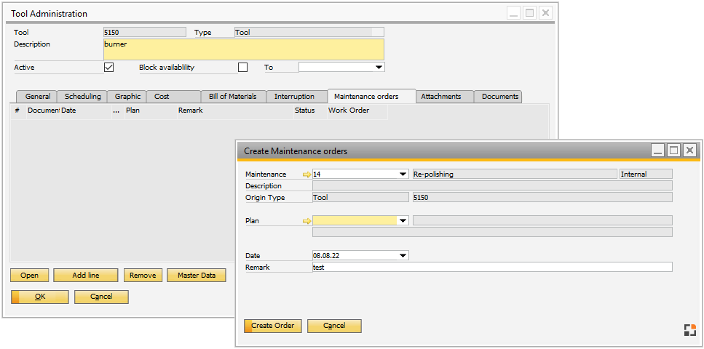Click the Master Data button
This screenshot has width=704, height=349.
pos(197,276)
